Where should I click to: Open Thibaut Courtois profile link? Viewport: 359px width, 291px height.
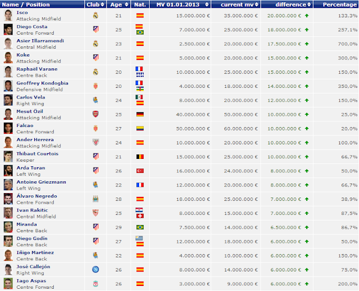[x=38, y=154]
